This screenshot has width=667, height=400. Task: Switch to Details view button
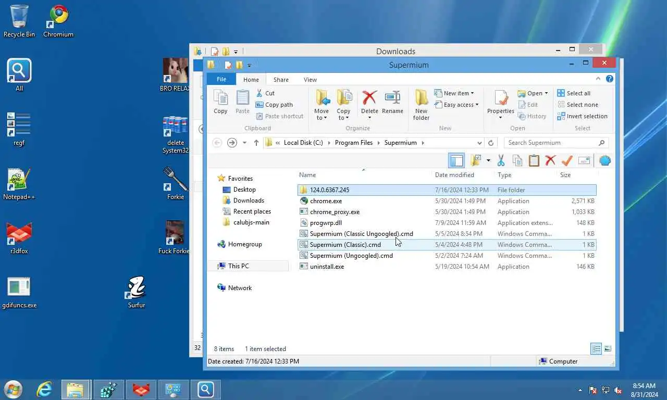tap(596, 349)
